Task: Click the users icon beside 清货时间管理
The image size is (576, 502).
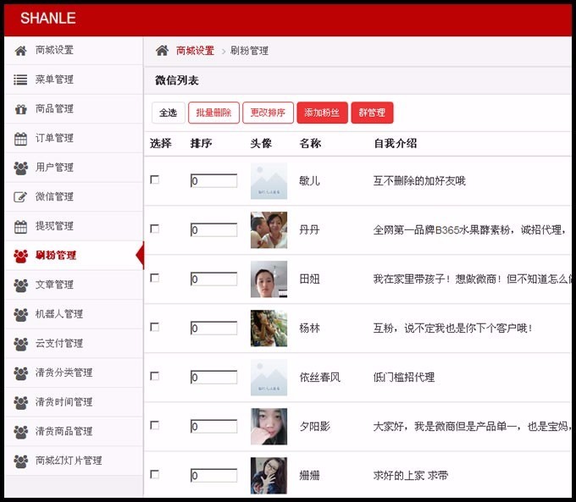Action: click(x=20, y=402)
